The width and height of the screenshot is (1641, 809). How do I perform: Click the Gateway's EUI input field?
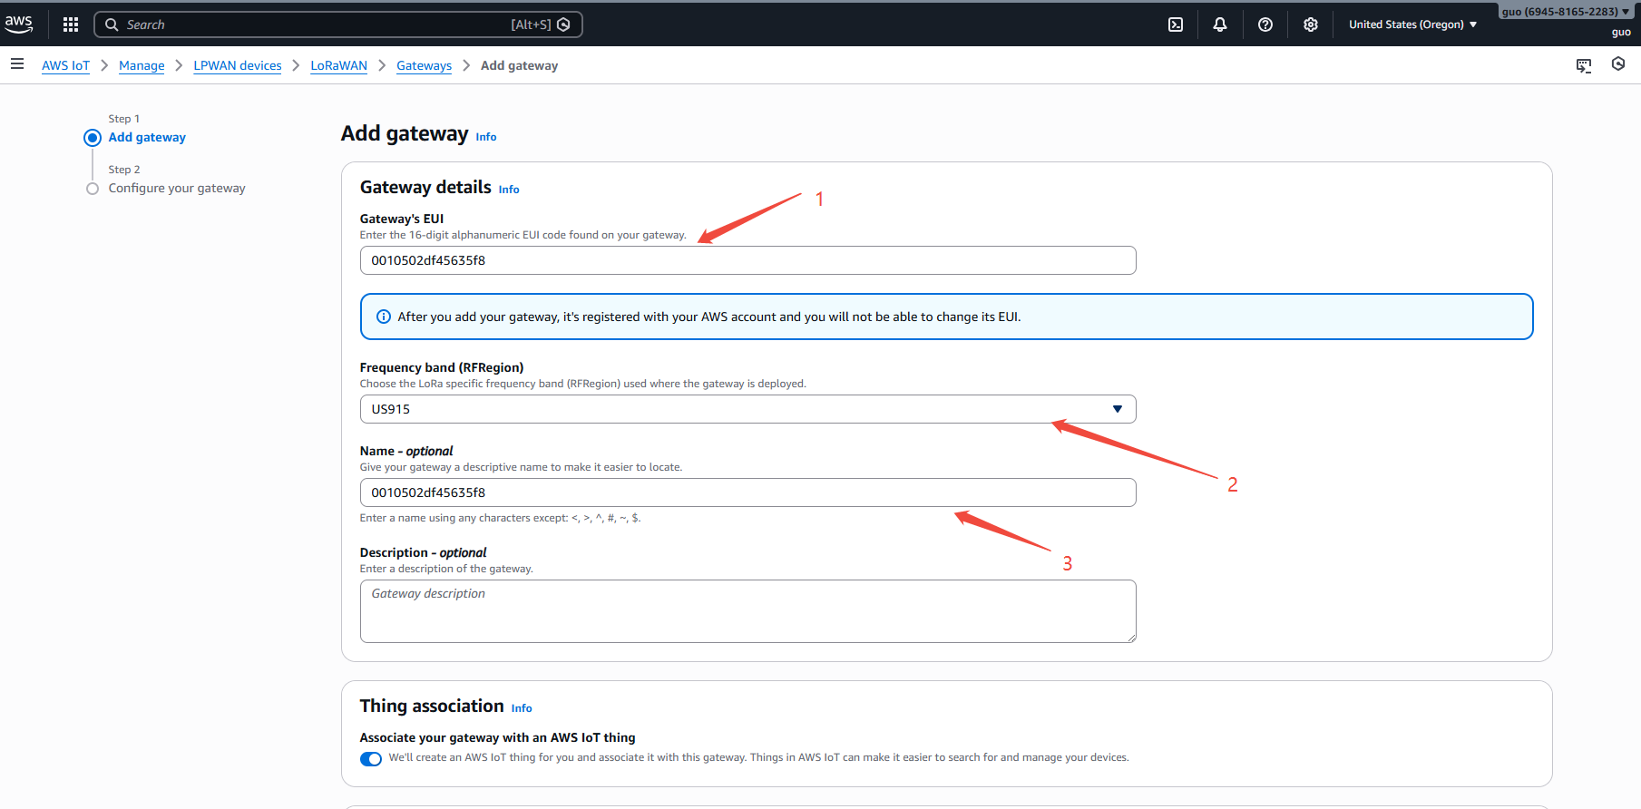point(747,260)
